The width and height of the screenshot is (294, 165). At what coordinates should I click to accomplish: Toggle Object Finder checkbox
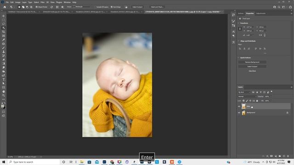point(37,7)
